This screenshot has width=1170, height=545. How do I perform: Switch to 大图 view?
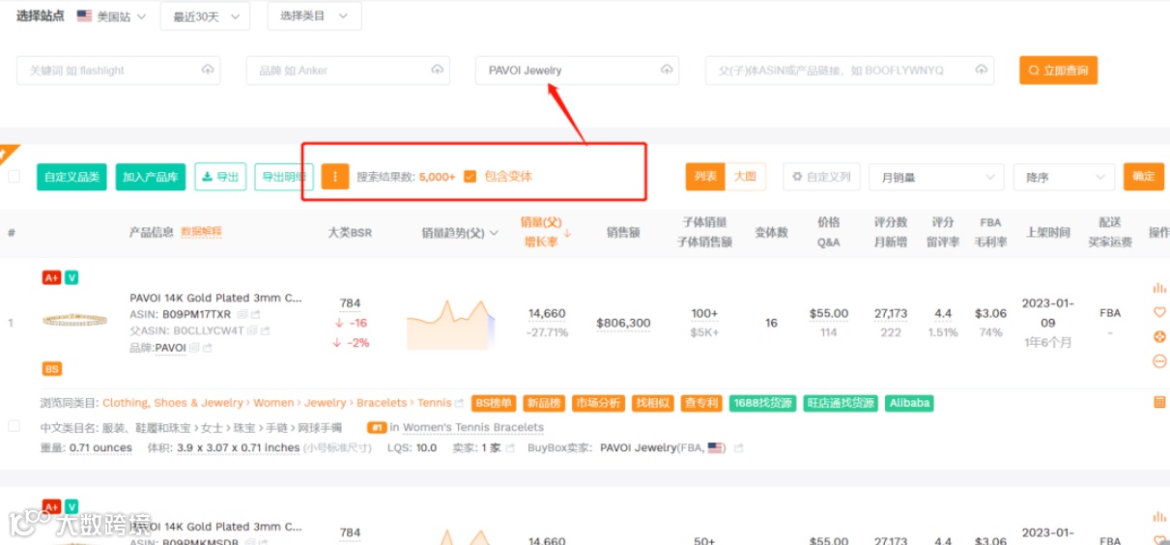pyautogui.click(x=745, y=177)
